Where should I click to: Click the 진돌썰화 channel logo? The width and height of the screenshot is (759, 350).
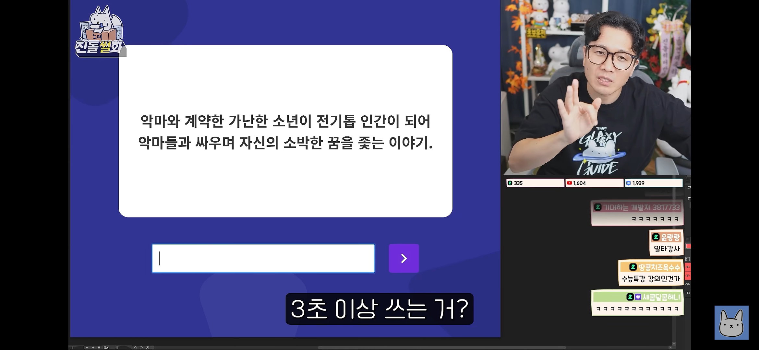100,32
